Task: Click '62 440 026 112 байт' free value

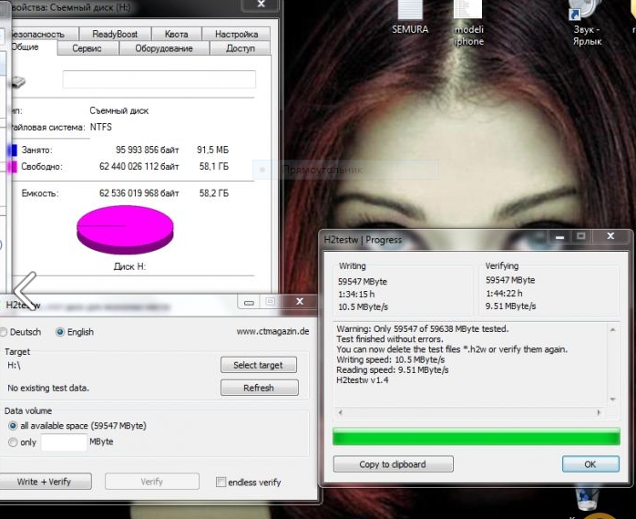Action: (139, 166)
